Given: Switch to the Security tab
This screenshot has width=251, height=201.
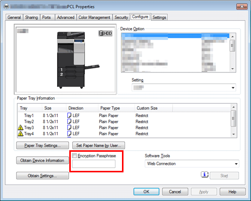Looking at the screenshot, I should 121,18.
